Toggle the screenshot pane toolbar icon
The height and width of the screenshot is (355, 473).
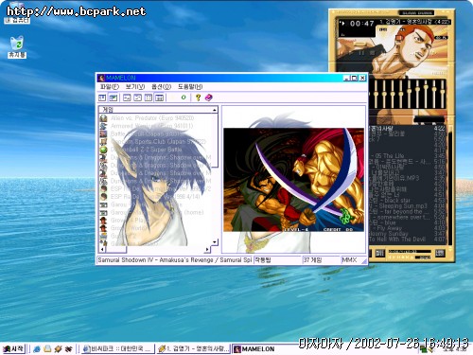tap(114, 98)
